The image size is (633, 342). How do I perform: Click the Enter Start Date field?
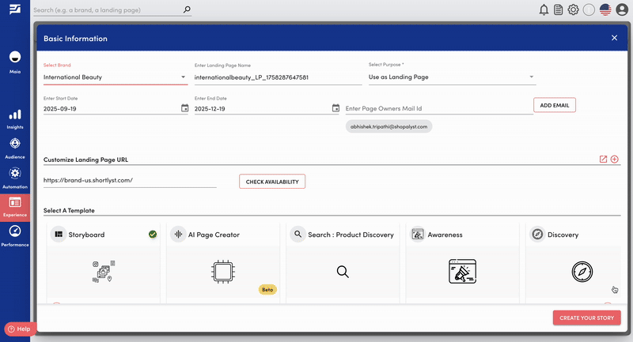pyautogui.click(x=112, y=109)
